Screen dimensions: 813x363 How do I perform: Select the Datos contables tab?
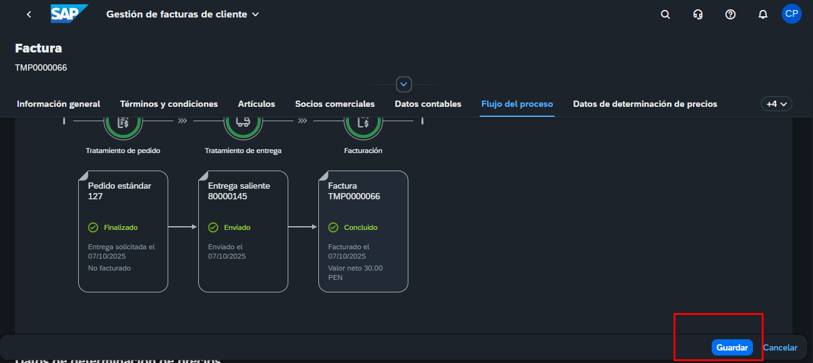click(x=428, y=104)
